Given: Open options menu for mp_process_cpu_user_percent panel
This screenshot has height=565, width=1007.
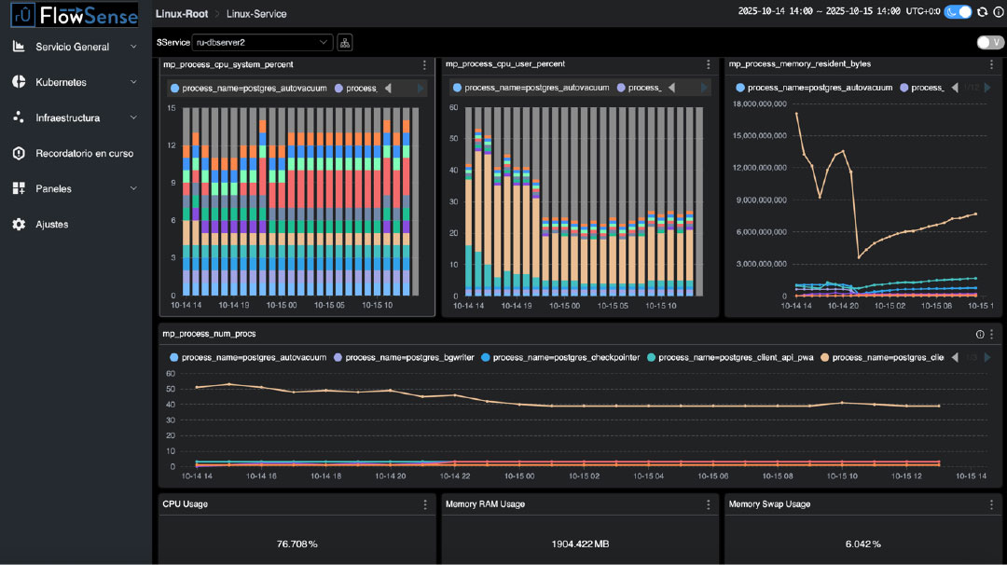Looking at the screenshot, I should pyautogui.click(x=709, y=65).
